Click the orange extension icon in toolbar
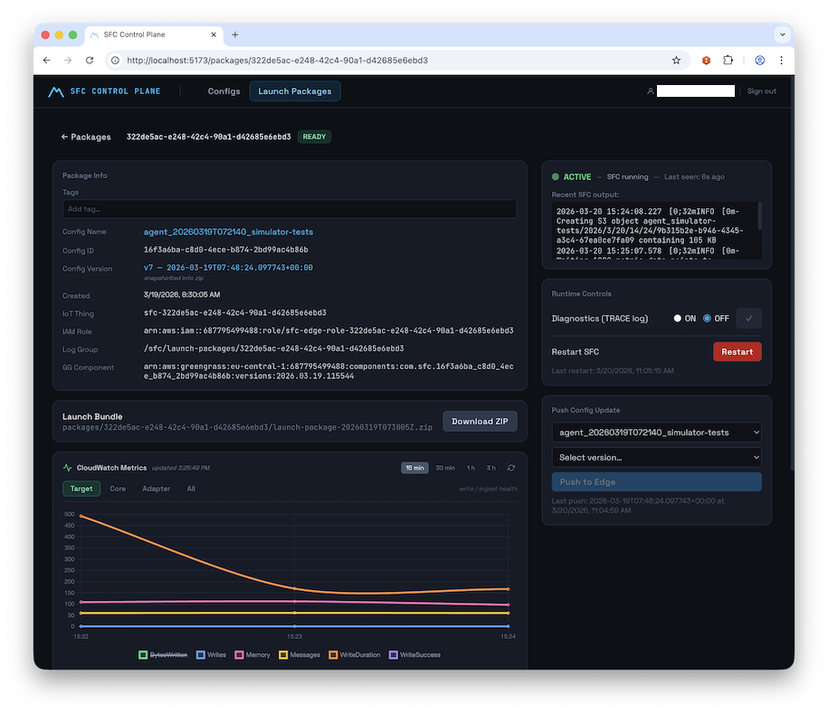 [x=706, y=61]
